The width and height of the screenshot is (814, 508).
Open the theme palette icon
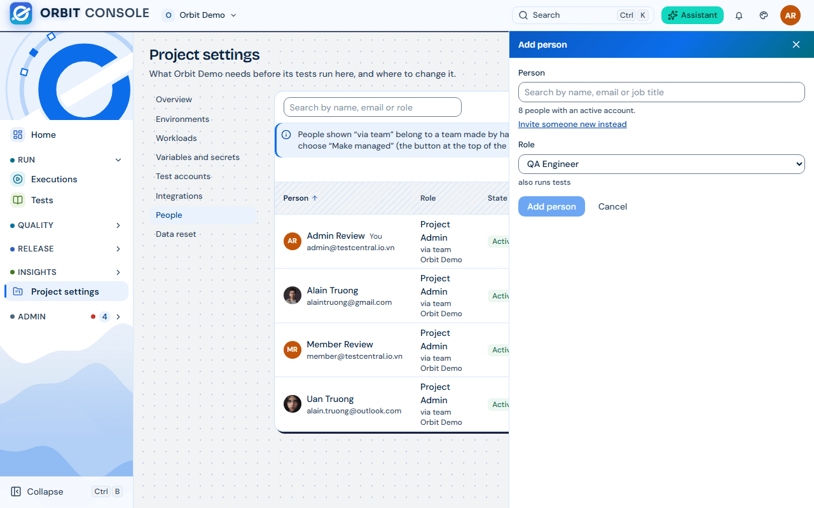[x=764, y=15]
